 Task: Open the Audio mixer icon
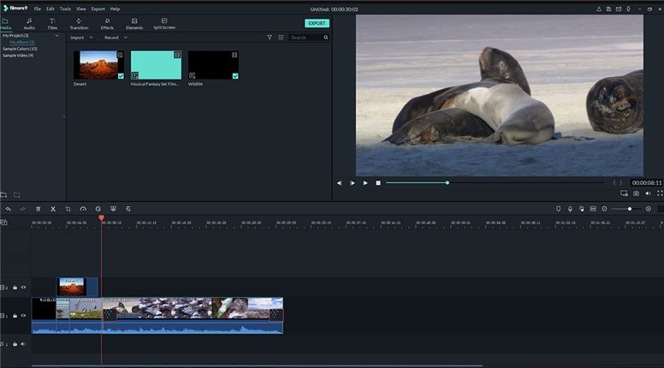(x=581, y=209)
